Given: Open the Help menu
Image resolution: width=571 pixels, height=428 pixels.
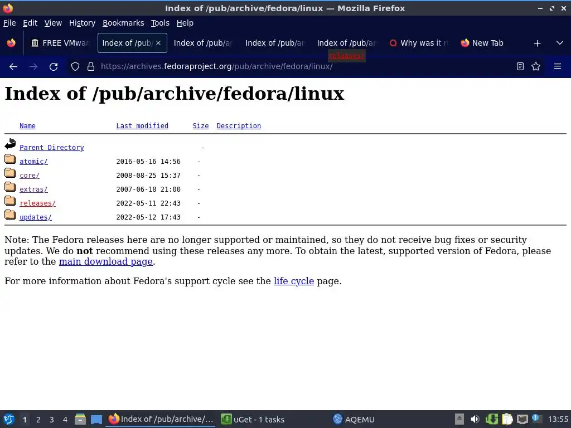Looking at the screenshot, I should [x=185, y=23].
